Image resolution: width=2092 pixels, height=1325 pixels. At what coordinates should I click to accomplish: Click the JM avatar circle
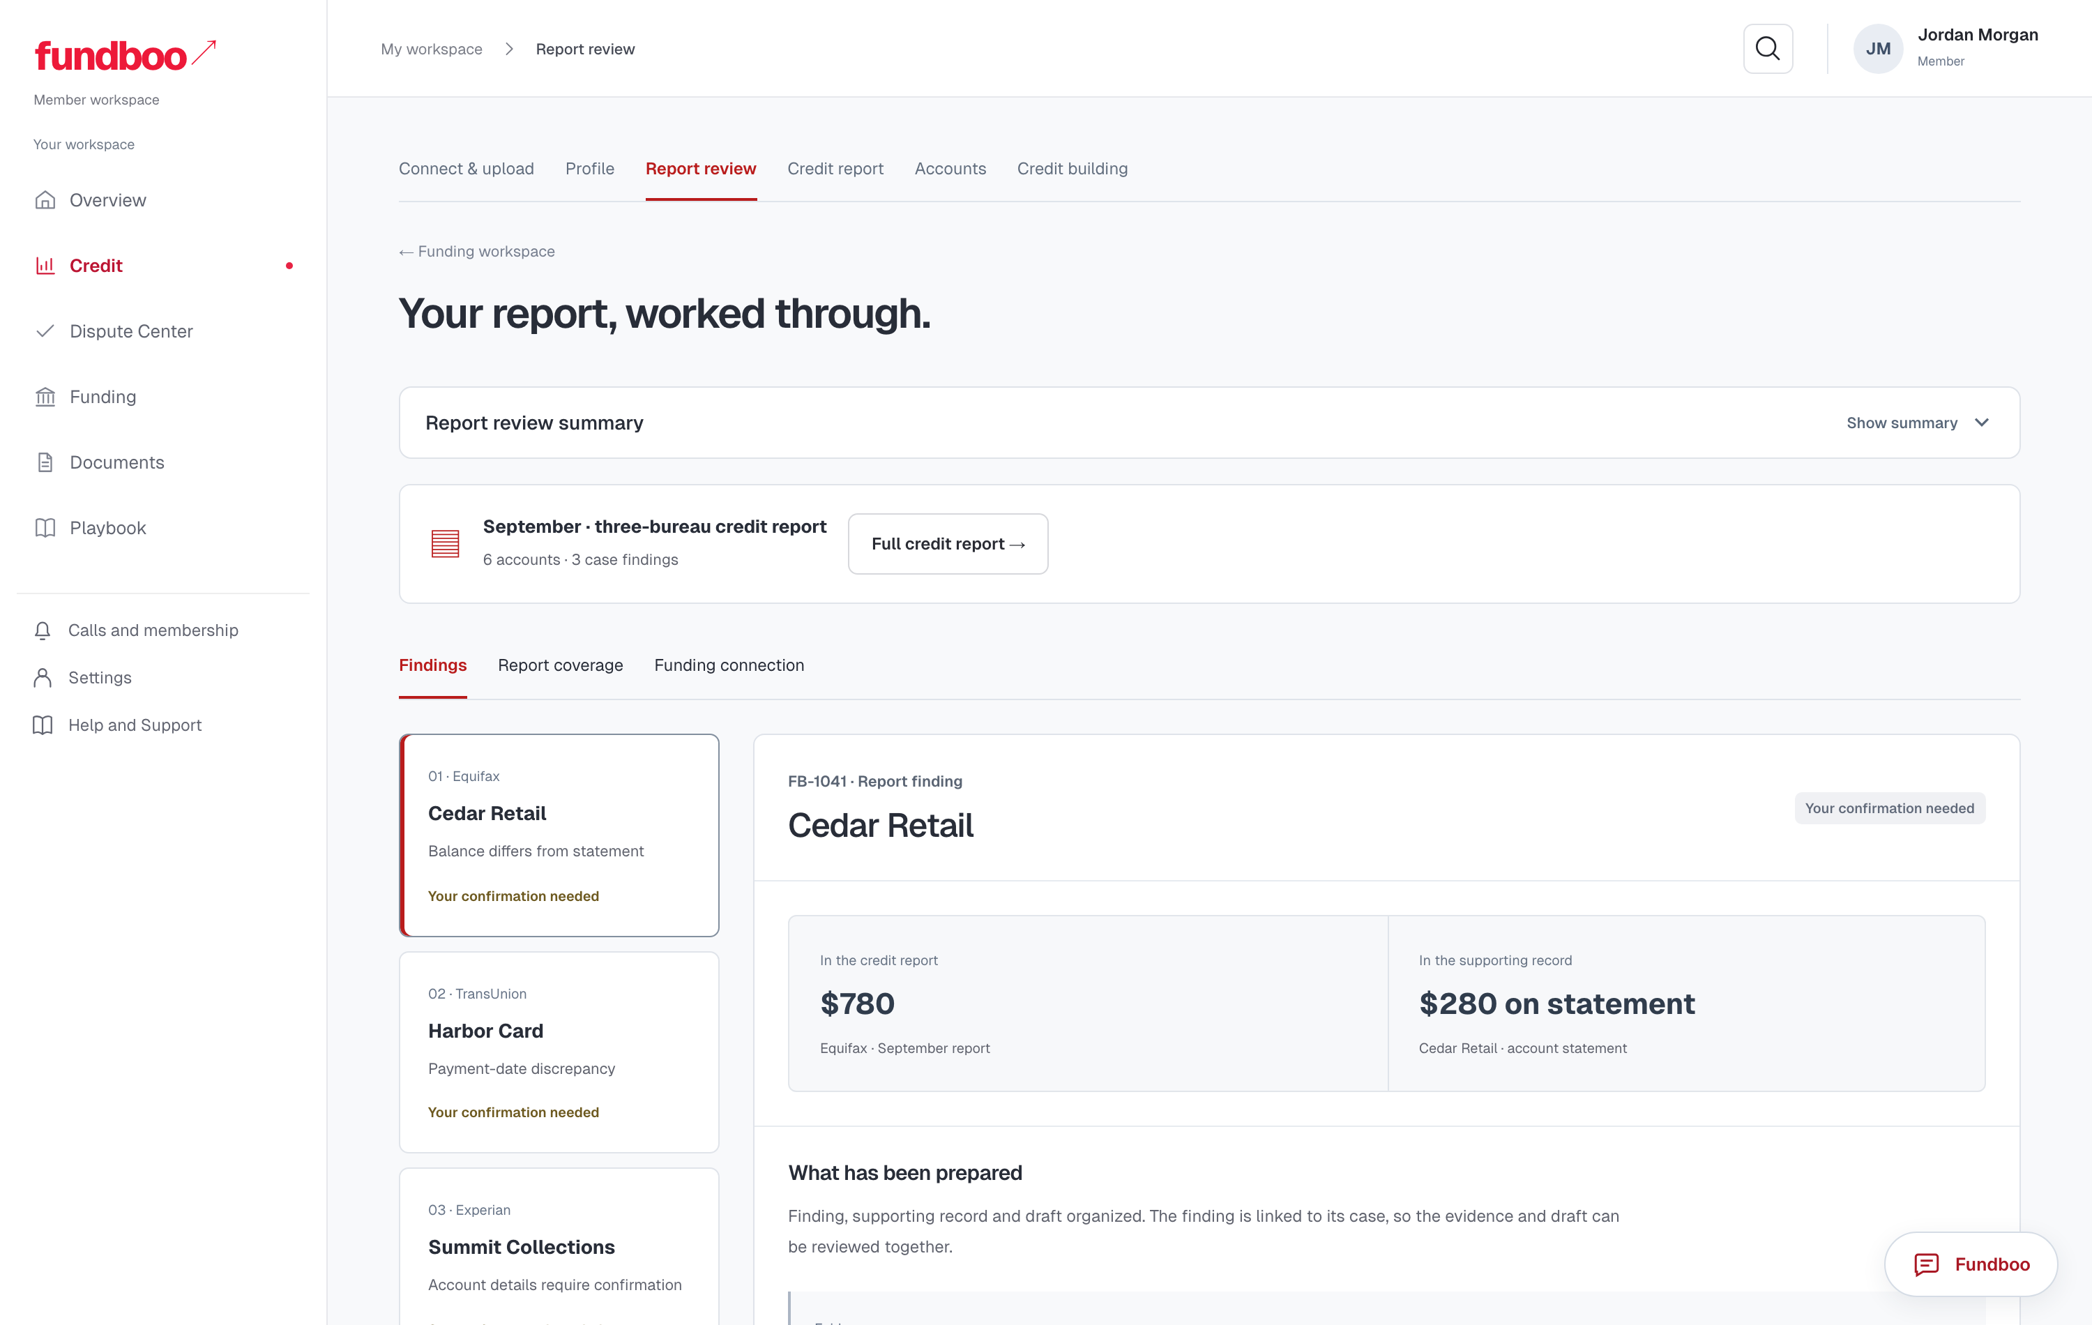click(1879, 49)
